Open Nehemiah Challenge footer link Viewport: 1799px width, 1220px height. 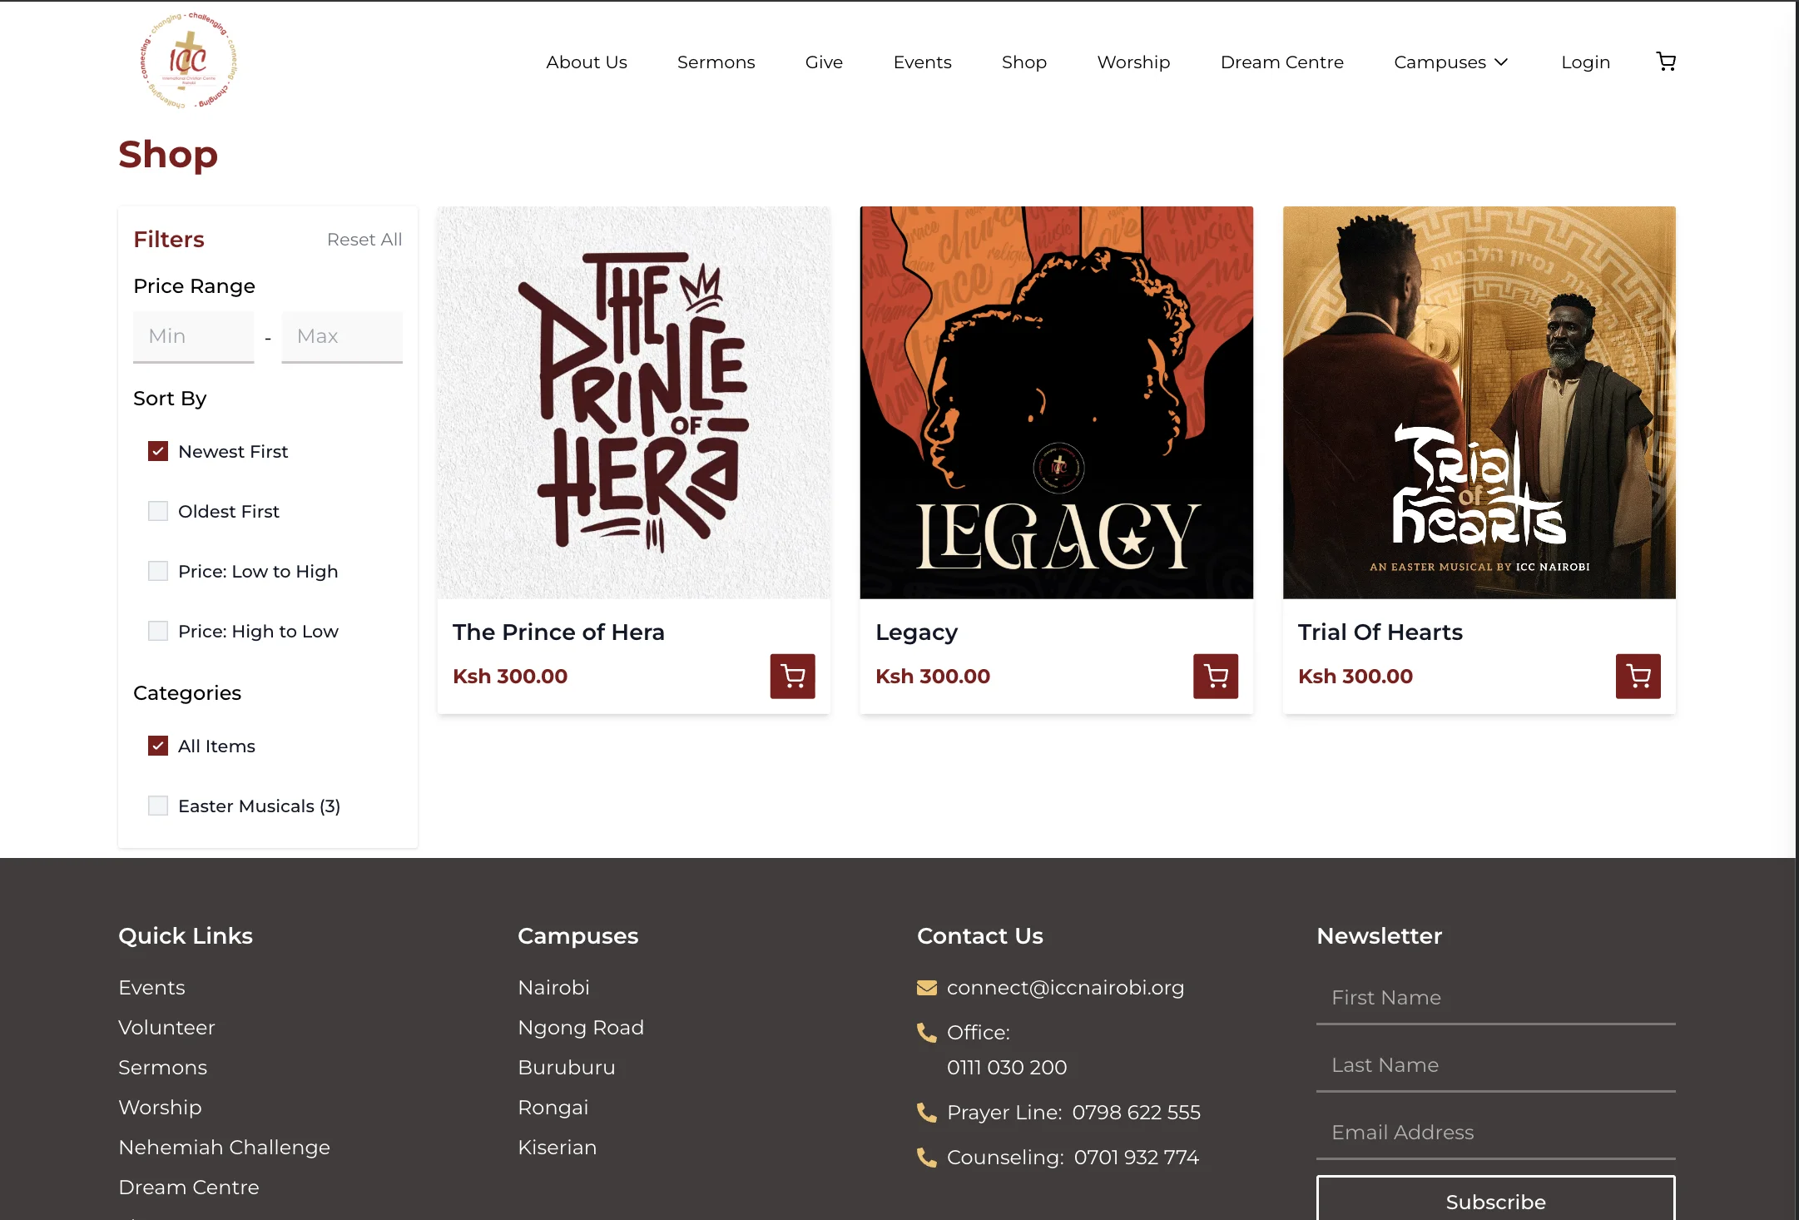pyautogui.click(x=224, y=1148)
